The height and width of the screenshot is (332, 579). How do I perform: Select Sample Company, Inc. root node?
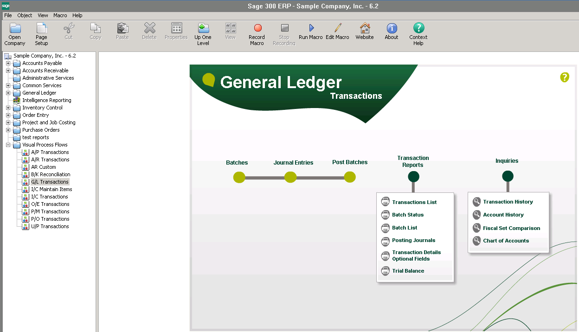45,56
